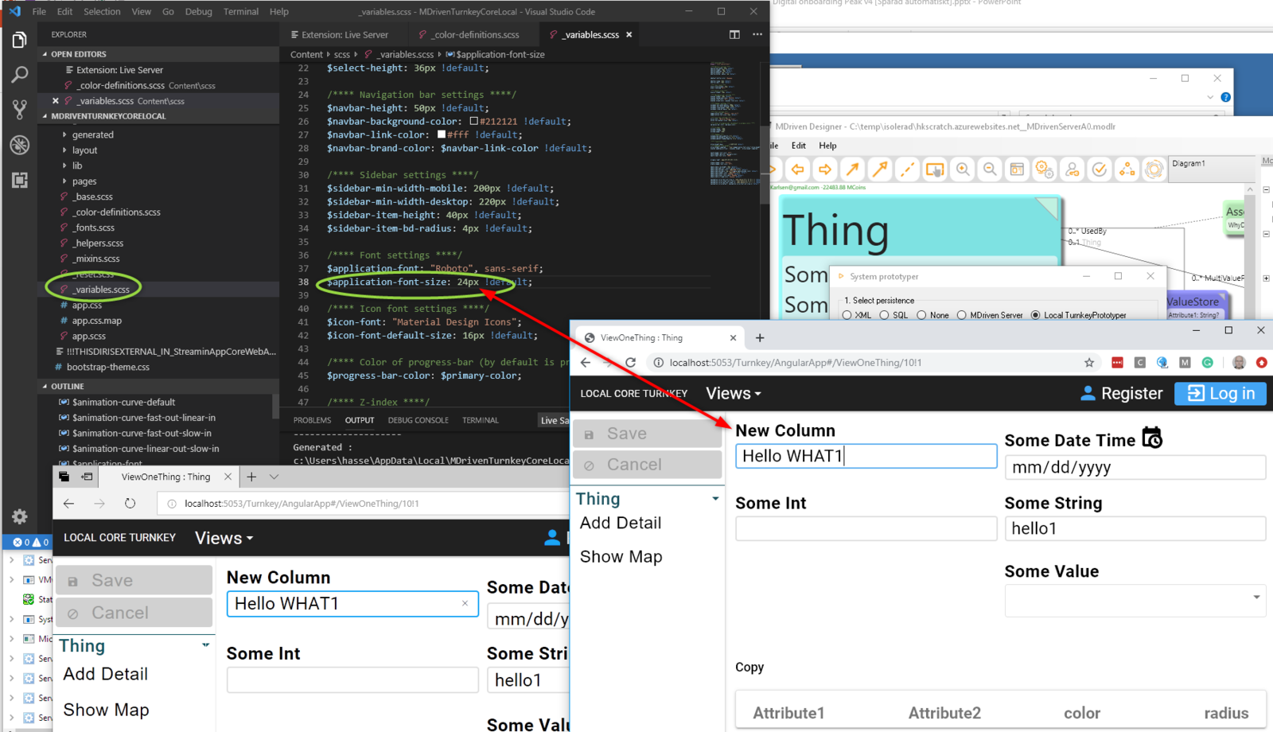Click the #212121 color swatch on line 26
Image resolution: width=1273 pixels, height=732 pixels.
(x=473, y=121)
